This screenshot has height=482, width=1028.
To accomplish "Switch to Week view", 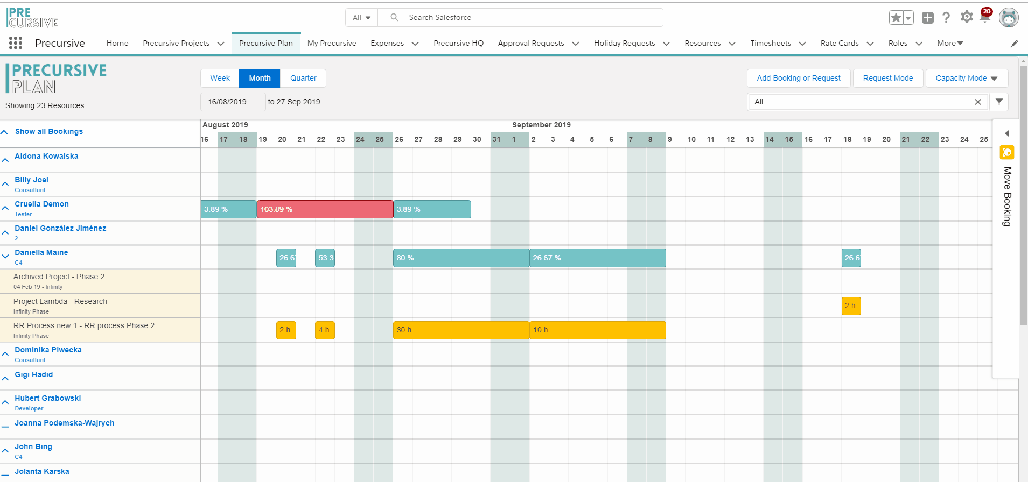I will coord(220,78).
